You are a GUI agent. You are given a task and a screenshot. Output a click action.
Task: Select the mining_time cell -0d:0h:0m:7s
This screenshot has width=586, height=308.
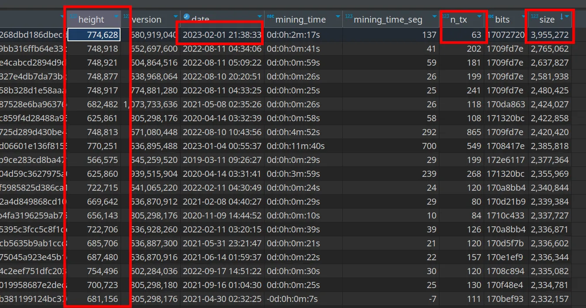(303, 299)
